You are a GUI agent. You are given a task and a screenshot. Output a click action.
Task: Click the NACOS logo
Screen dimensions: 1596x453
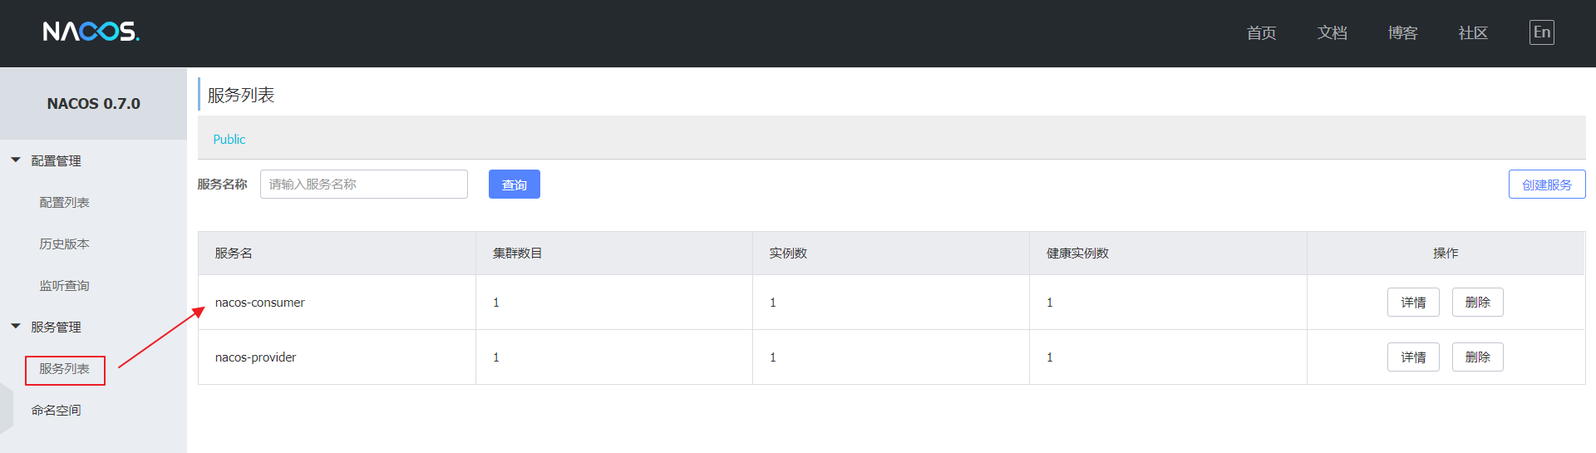91,32
